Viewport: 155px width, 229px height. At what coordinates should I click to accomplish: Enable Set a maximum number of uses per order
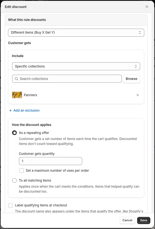21,170
